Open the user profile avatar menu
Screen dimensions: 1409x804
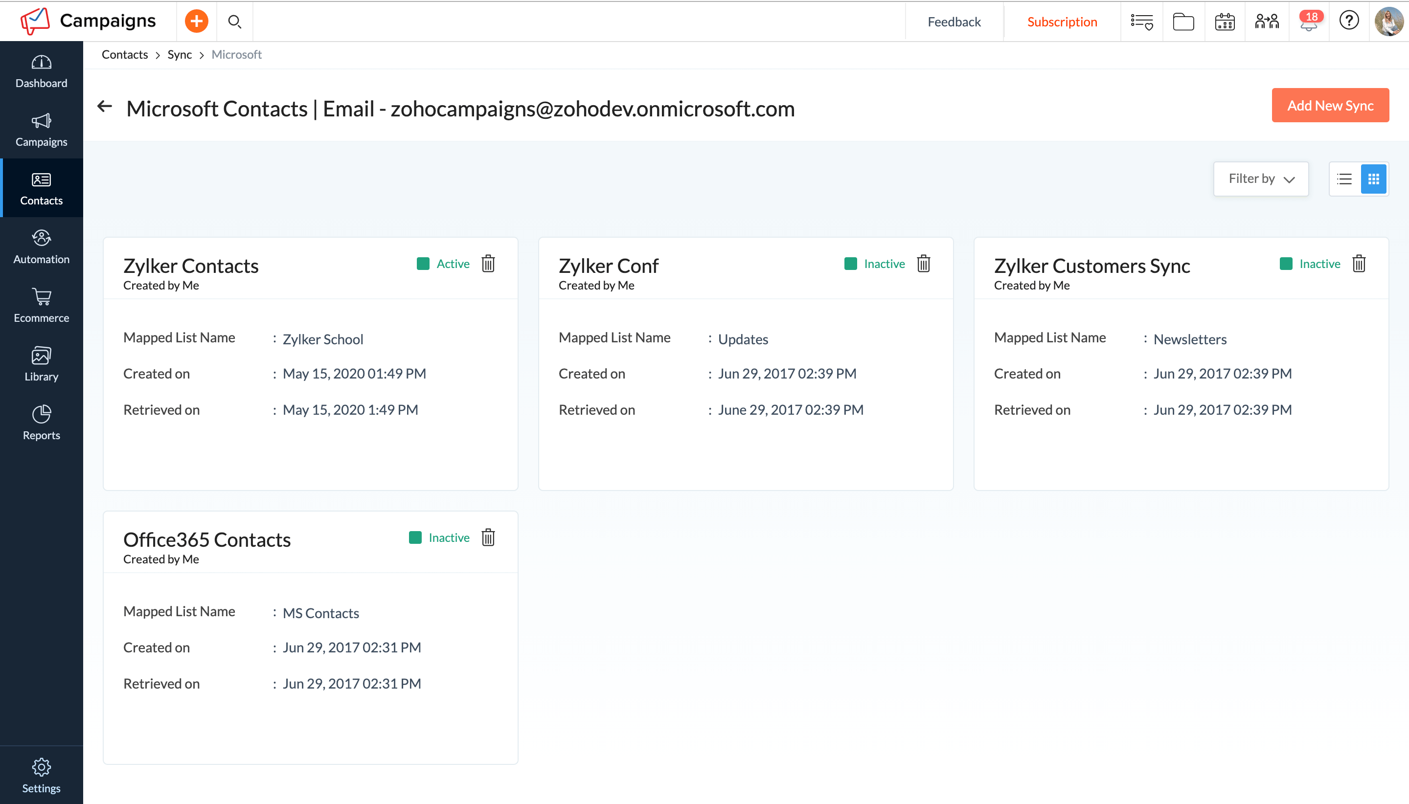click(x=1388, y=22)
